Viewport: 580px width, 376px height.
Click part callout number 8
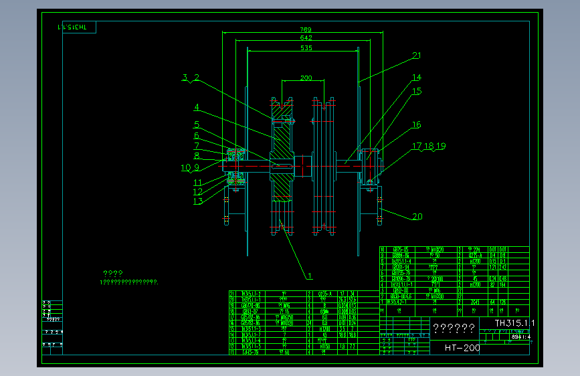tap(197, 156)
